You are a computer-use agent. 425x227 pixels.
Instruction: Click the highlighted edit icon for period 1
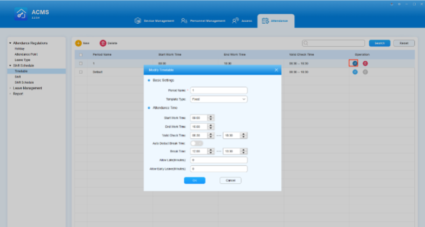pos(355,63)
